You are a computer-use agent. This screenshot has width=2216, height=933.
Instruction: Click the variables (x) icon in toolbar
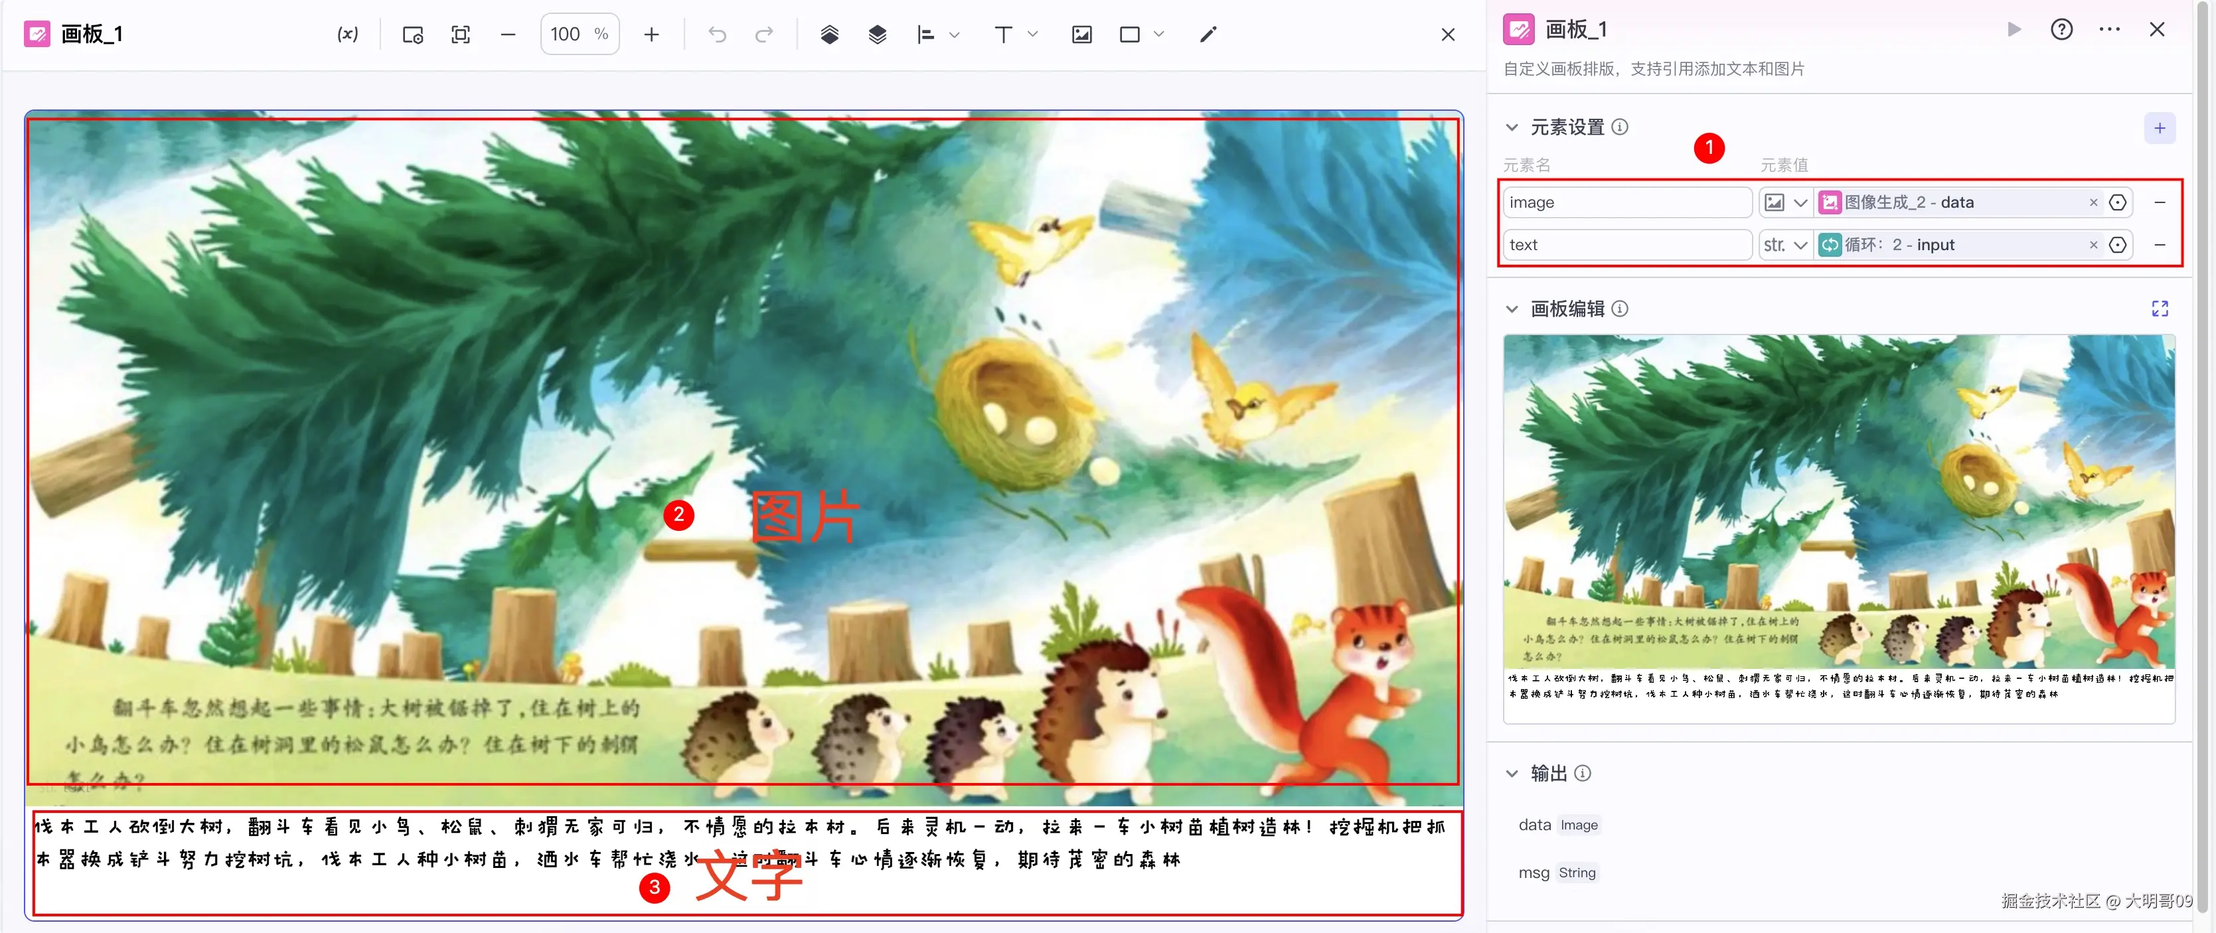pos(348,35)
